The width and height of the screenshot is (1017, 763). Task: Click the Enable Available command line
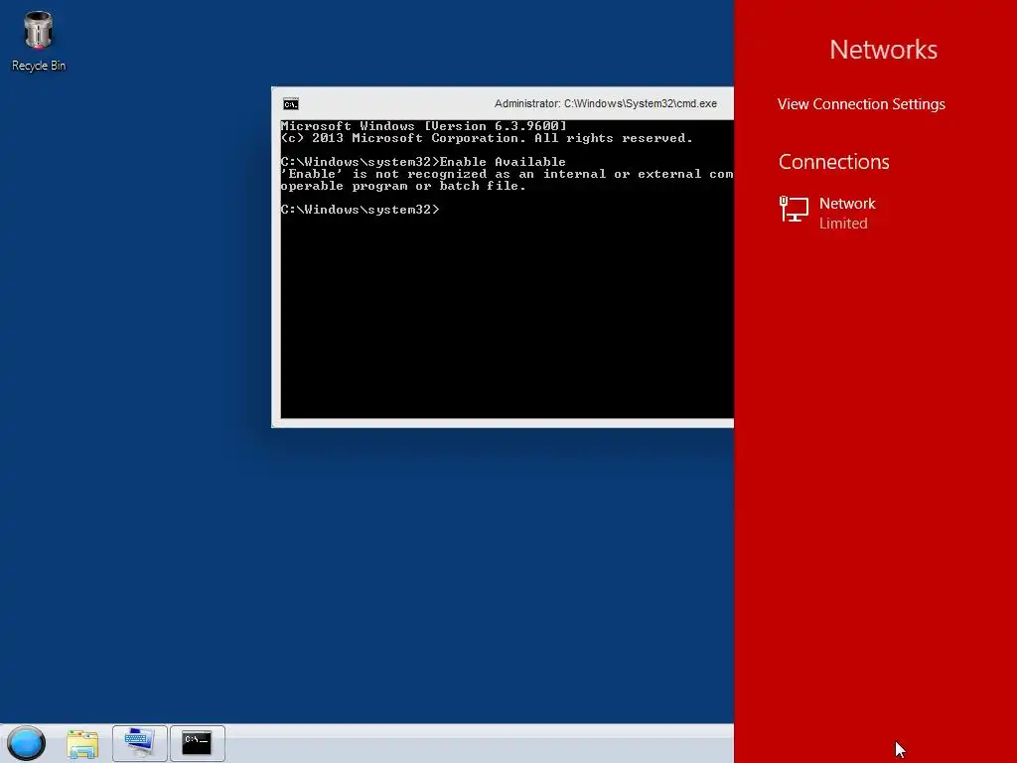(423, 162)
